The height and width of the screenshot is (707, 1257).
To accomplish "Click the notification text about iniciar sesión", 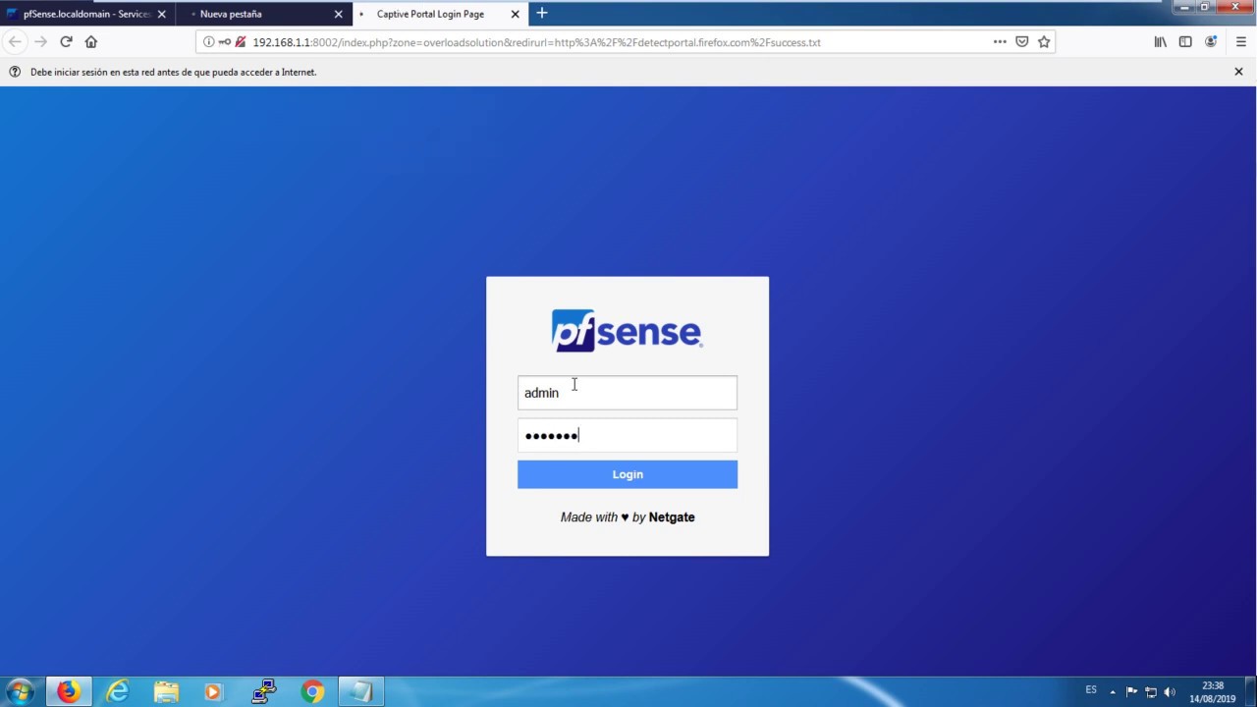I will [x=173, y=72].
